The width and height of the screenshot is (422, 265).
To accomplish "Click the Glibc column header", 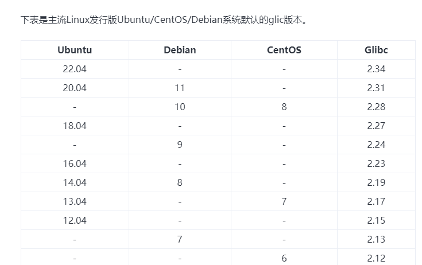I will pyautogui.click(x=376, y=50).
